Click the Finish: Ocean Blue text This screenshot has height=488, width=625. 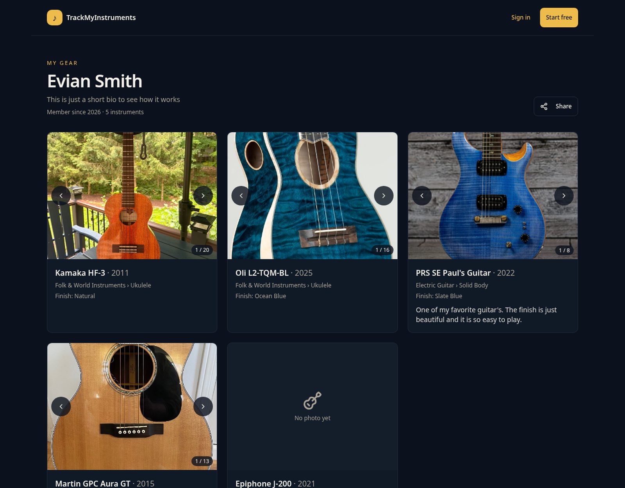tap(261, 296)
